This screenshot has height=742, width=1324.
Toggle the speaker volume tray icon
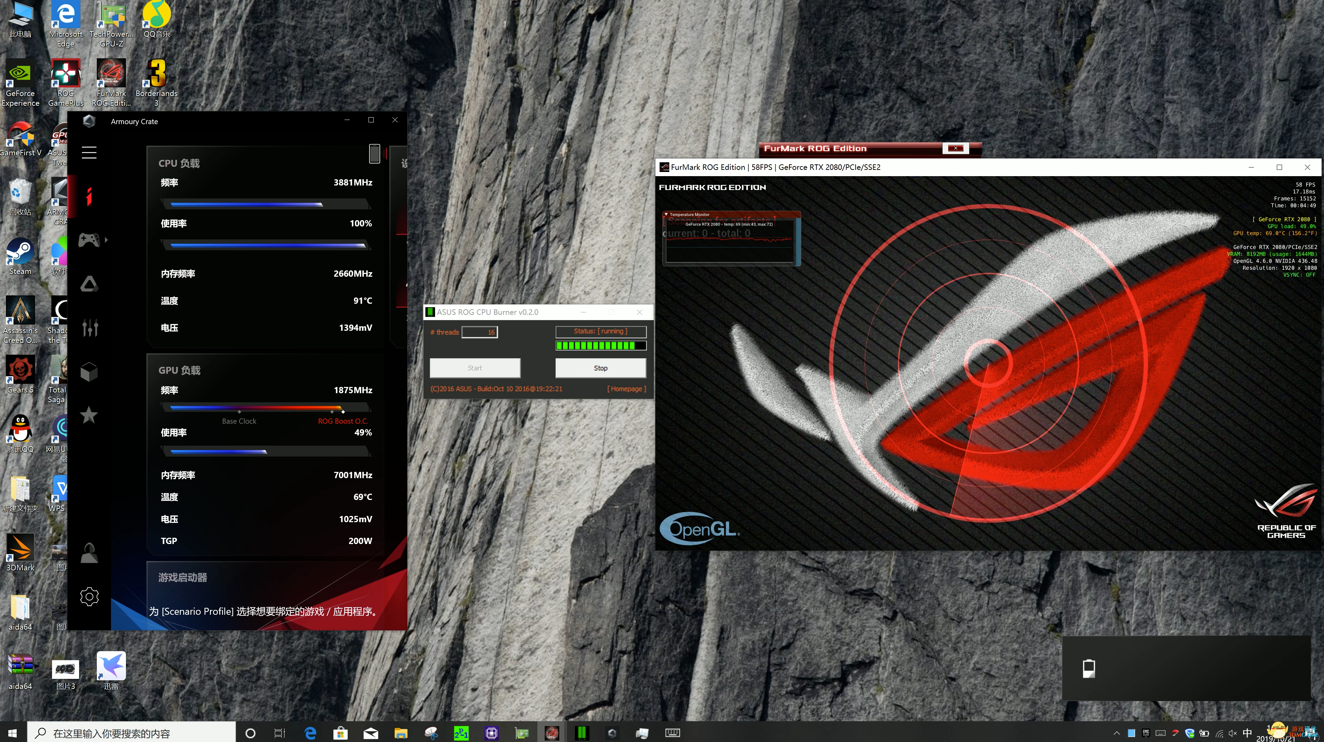[x=1232, y=733]
